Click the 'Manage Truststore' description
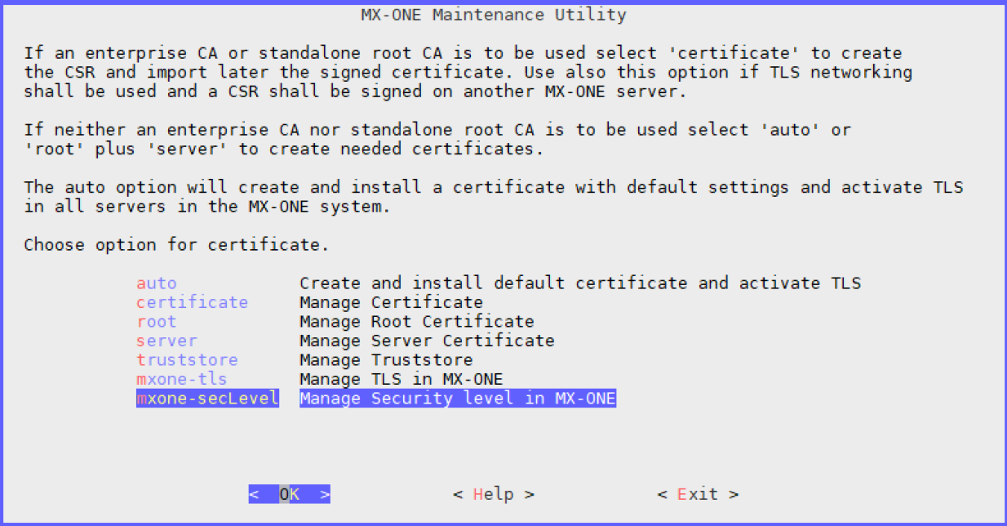 (x=385, y=360)
